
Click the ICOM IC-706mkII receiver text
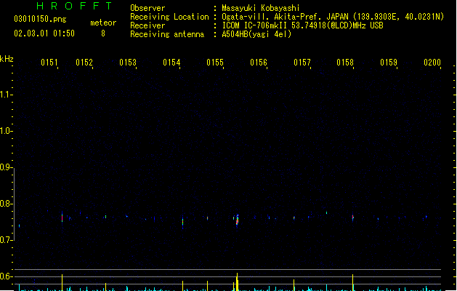[302, 25]
